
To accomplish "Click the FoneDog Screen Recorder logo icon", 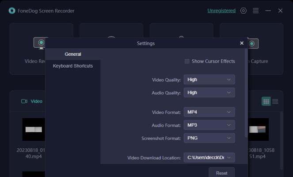I will tap(12, 11).
